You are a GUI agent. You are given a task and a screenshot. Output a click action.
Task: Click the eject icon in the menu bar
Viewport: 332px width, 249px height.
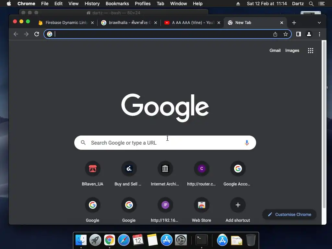coord(238,4)
